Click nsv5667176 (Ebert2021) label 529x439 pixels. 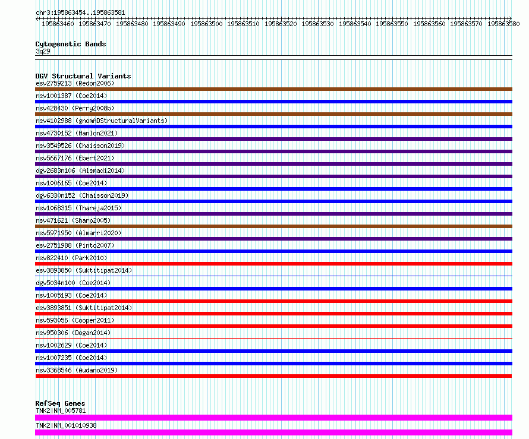[x=75, y=158]
